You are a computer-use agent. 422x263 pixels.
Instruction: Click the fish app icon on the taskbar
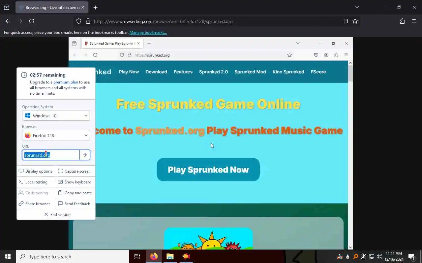[x=186, y=256]
